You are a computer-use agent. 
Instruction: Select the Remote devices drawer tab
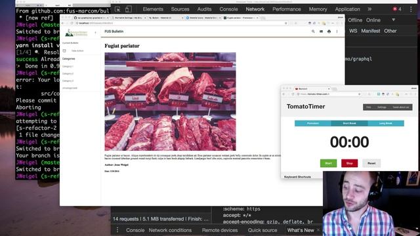(220, 230)
